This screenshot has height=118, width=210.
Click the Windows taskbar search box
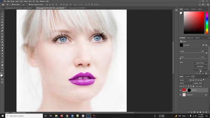pyautogui.click(x=24, y=116)
